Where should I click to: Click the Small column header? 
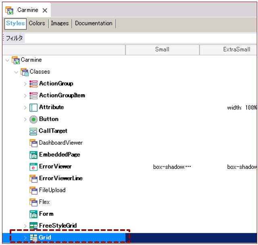[162, 50]
